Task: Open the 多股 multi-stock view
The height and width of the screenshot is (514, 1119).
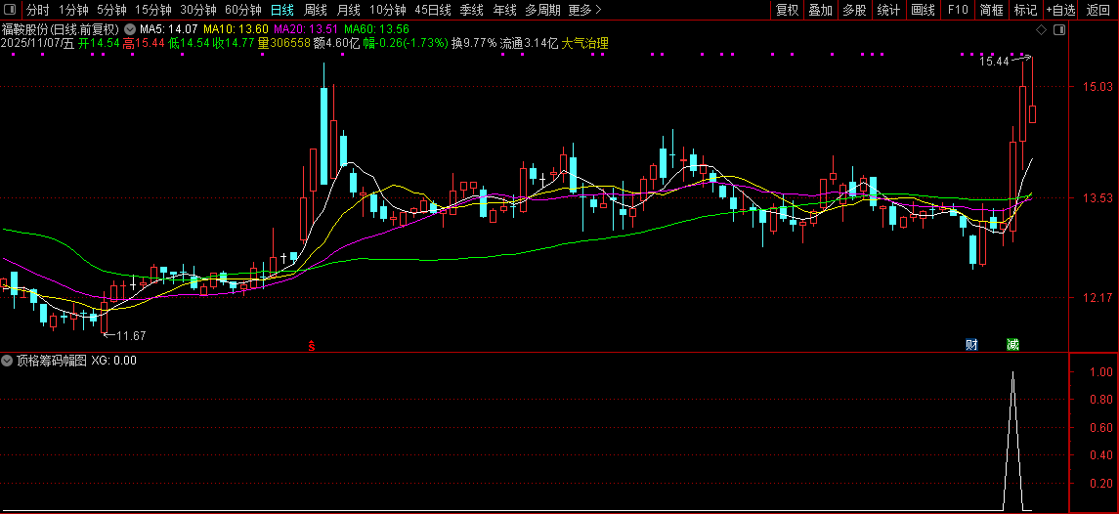Action: pos(854,10)
